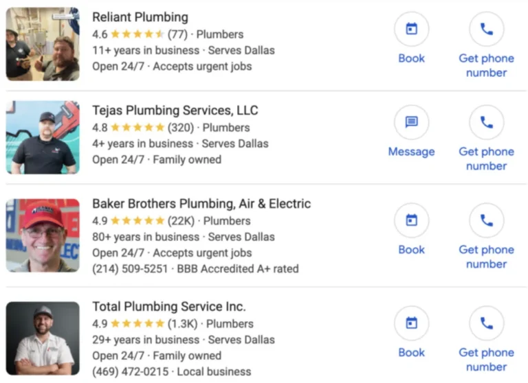Click the 'Book' label for Reliant Plumbing
This screenshot has width=528, height=383.
click(411, 58)
